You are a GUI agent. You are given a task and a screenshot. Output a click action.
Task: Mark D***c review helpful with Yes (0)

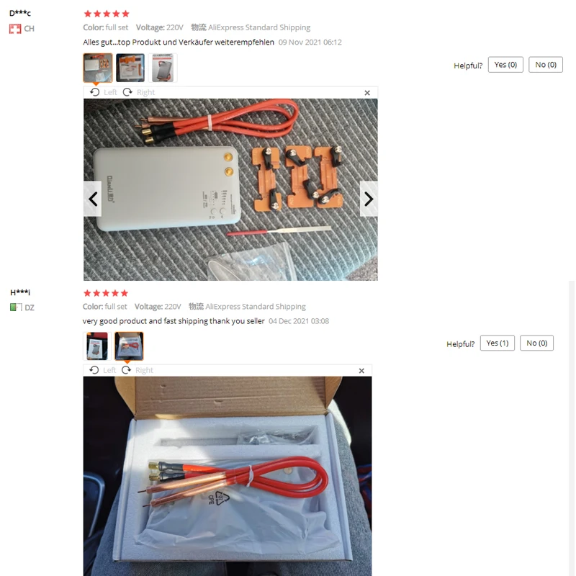pos(505,65)
